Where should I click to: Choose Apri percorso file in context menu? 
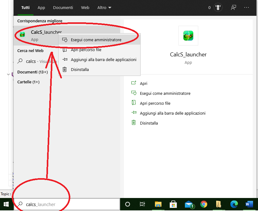point(99,50)
